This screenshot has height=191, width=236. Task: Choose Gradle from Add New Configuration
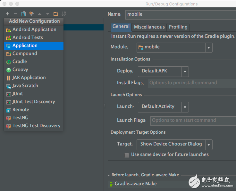tap(20, 62)
